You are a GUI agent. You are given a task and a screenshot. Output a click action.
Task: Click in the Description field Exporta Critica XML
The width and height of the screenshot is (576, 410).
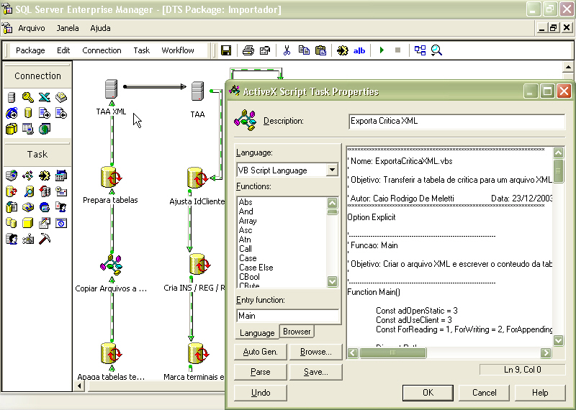click(x=456, y=121)
